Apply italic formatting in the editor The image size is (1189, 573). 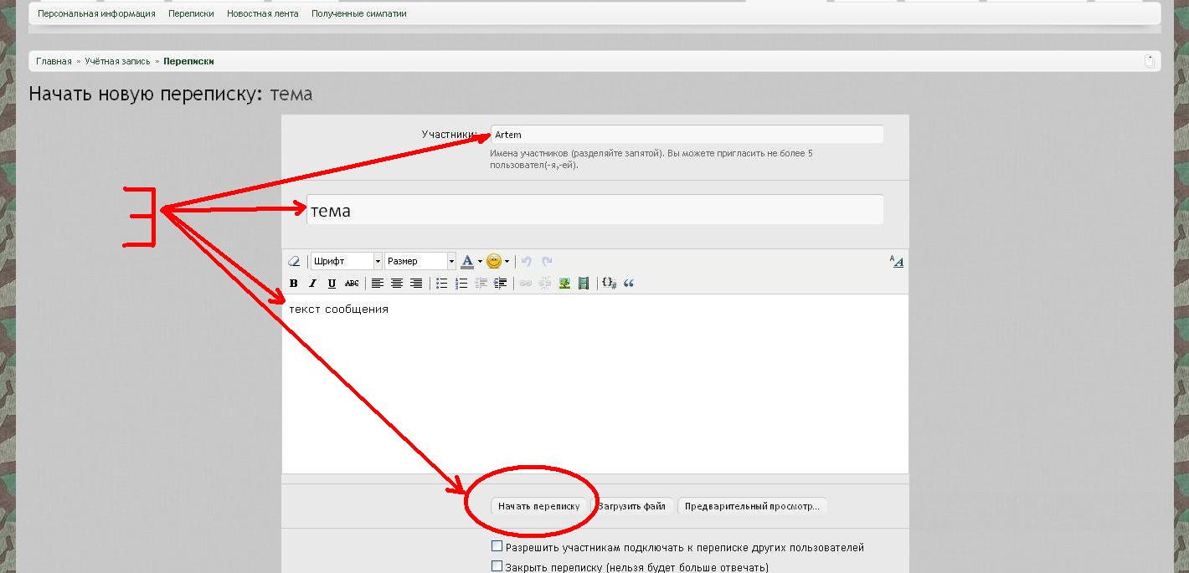click(312, 284)
